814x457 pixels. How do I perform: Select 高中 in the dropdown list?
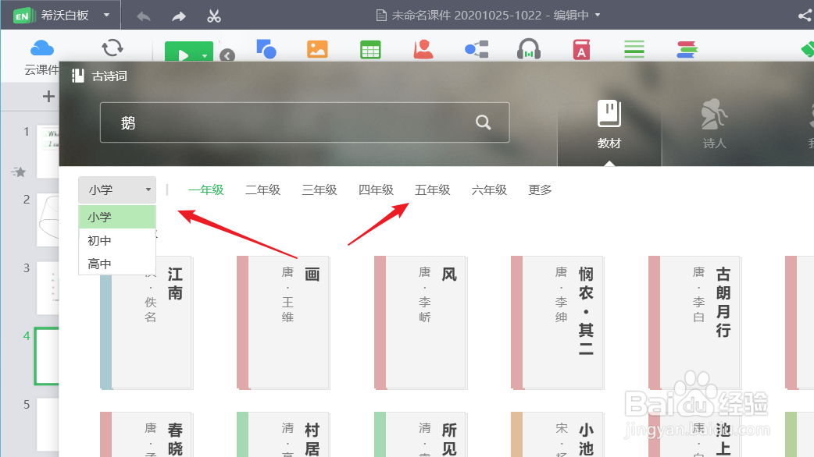click(117, 264)
